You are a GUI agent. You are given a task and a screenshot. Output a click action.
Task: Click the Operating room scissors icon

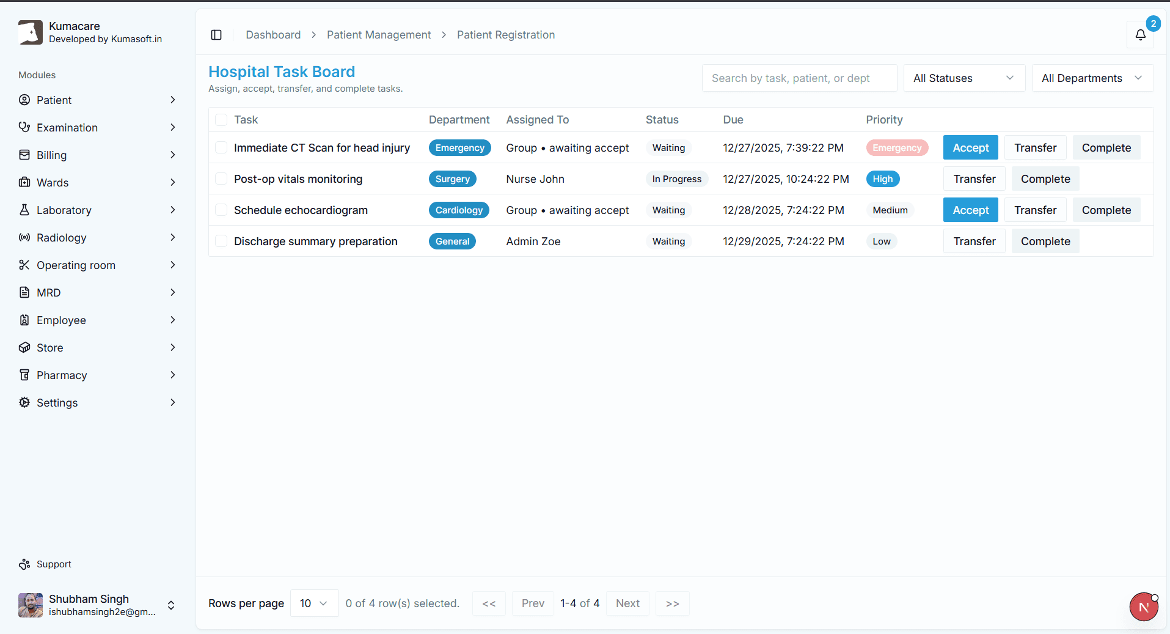coord(24,265)
